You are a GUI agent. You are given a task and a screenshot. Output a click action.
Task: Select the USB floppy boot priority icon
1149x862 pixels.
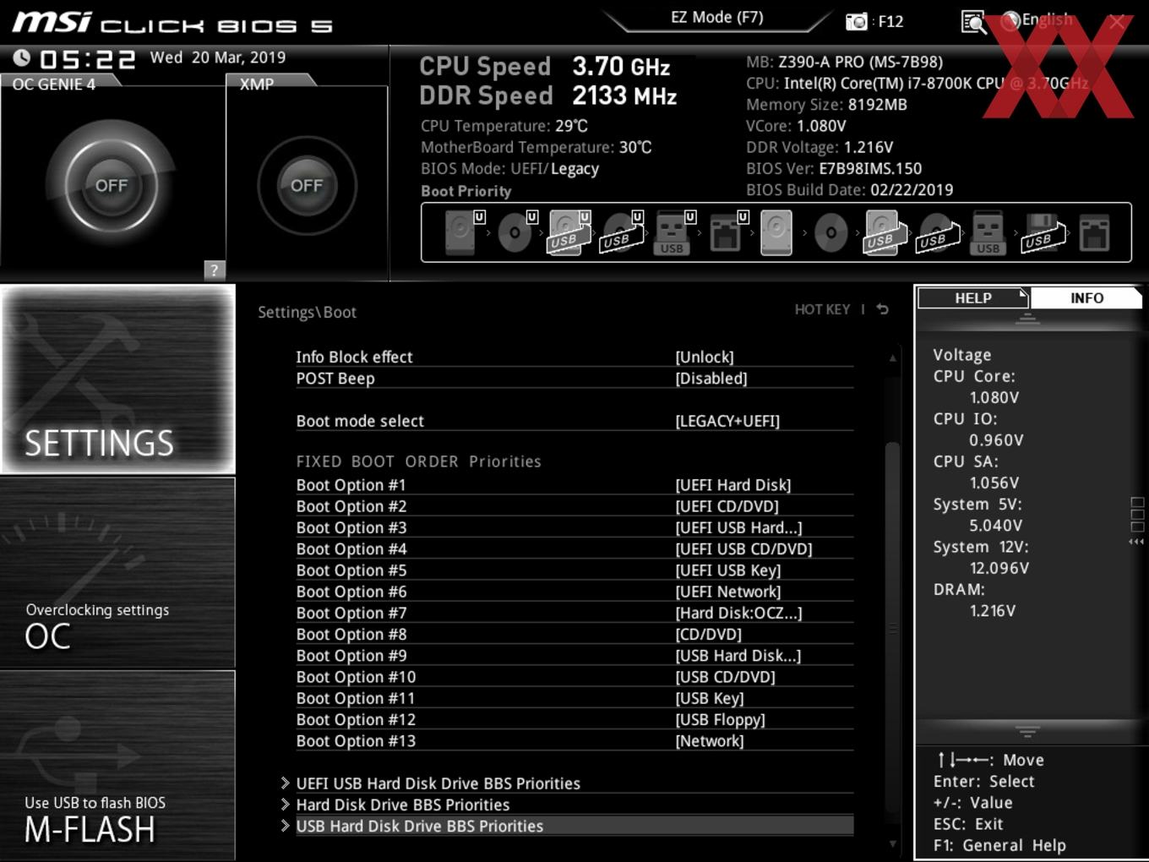pyautogui.click(x=1043, y=232)
